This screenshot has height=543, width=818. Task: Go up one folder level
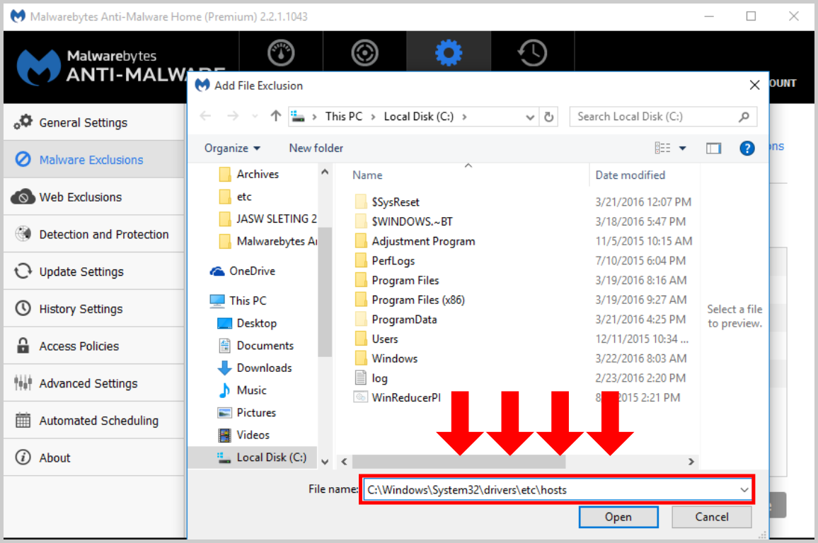point(276,116)
